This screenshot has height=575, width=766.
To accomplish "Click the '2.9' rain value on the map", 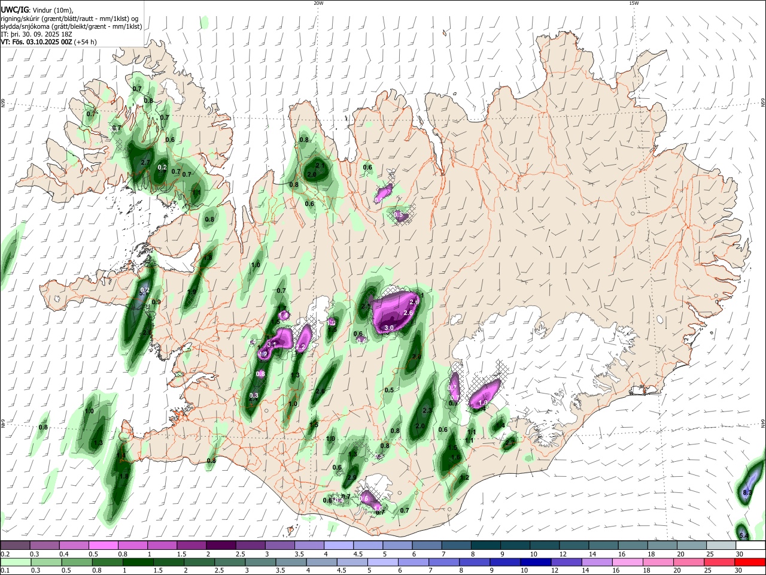I will pos(352,478).
